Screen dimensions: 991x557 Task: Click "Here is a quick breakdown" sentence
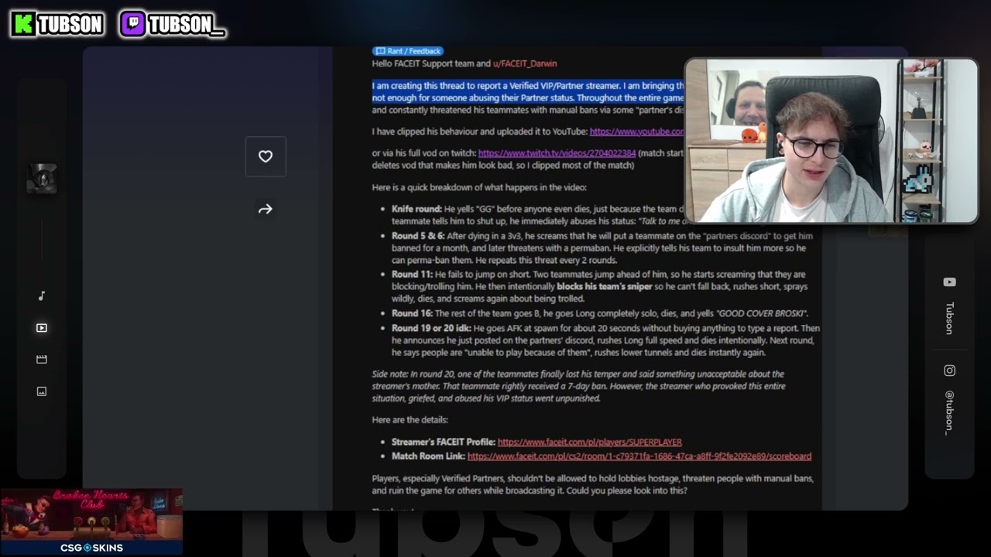click(479, 187)
